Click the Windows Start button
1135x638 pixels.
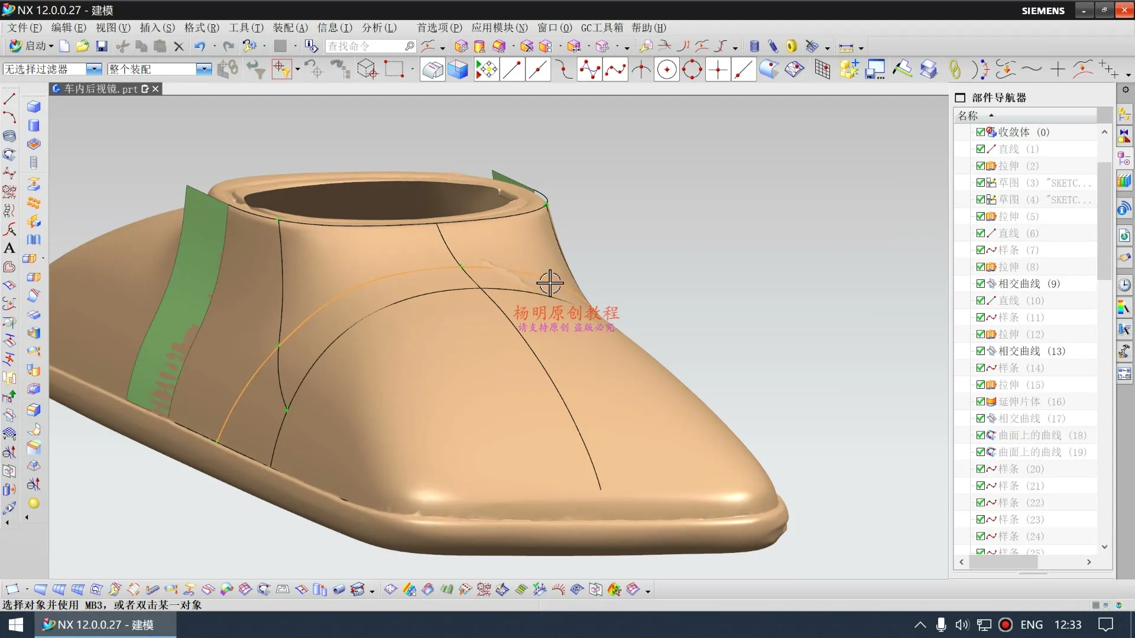click(16, 624)
